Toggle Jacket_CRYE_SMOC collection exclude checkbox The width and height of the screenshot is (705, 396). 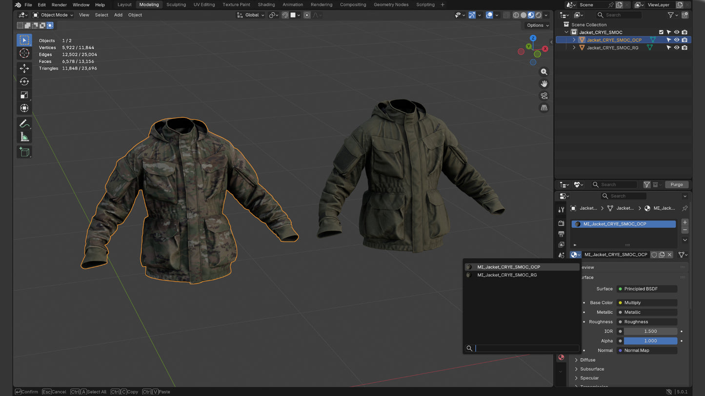pos(662,32)
